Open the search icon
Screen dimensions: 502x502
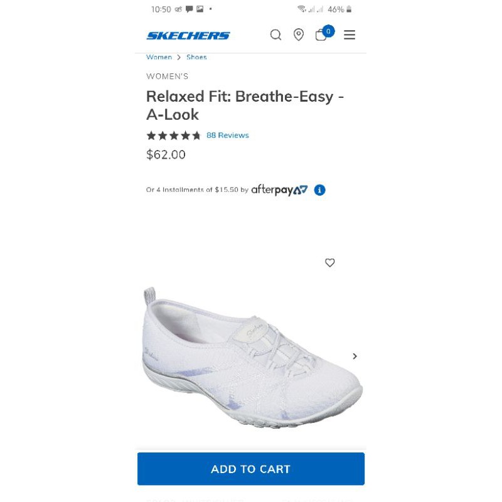276,35
